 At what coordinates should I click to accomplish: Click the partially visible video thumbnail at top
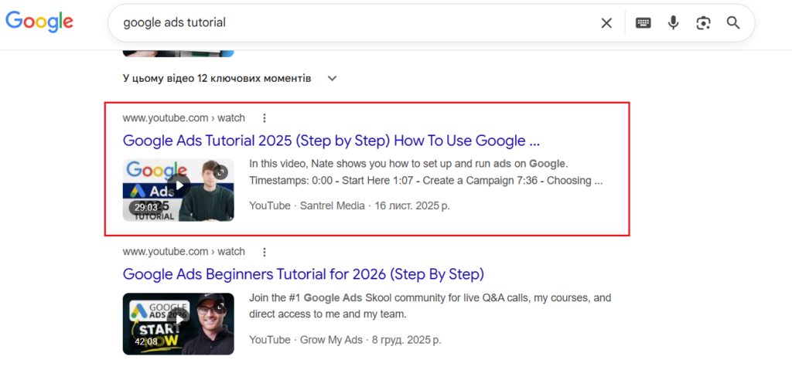tap(179, 53)
